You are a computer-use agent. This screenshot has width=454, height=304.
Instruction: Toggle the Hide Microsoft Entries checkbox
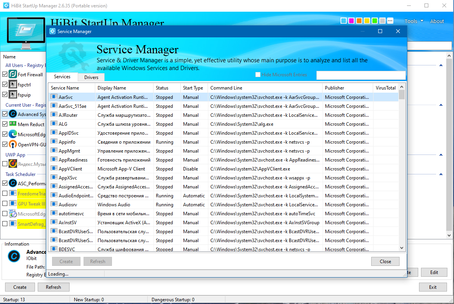pyautogui.click(x=258, y=75)
